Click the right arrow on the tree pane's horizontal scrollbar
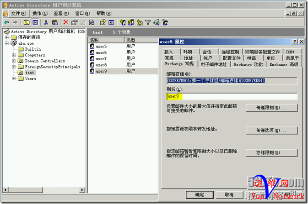The height and width of the screenshot is (204, 308). pos(82,190)
